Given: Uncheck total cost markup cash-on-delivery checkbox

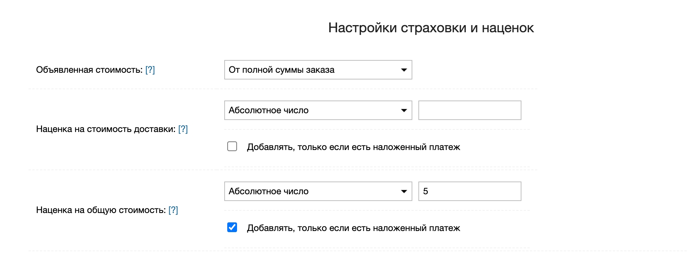Looking at the screenshot, I should pos(232,227).
